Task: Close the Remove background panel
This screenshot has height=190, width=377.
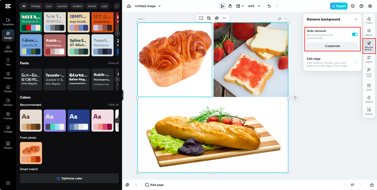Action: pos(356,19)
